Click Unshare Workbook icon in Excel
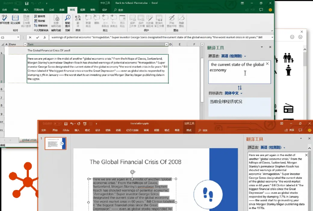Screen dimensions: 313x211 (x=159, y=21)
